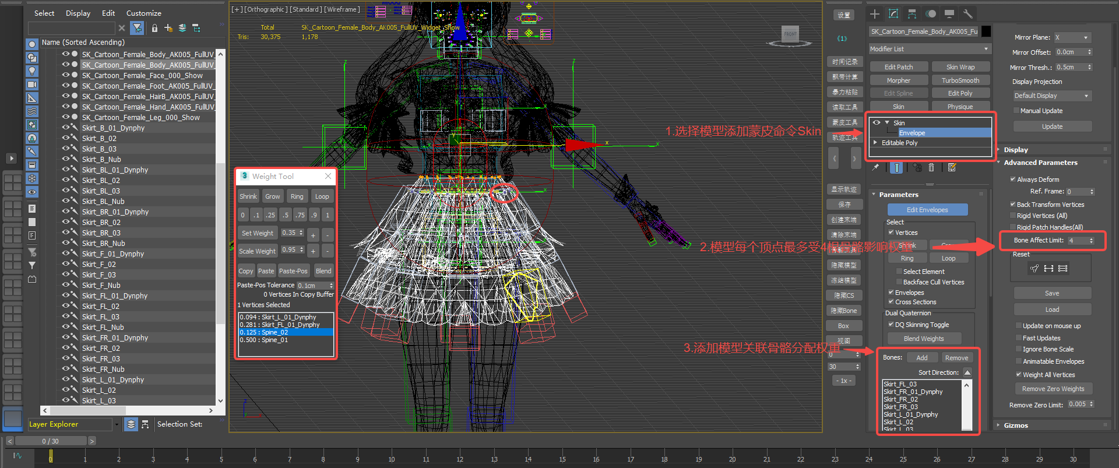1119x468 pixels.
Task: Toggle Show End Result icon in modifier stack
Action: (897, 168)
